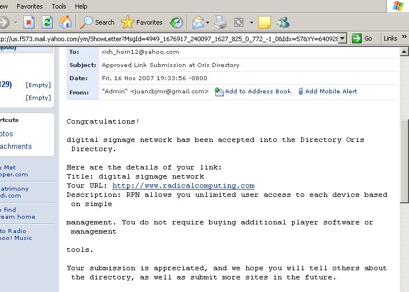Click sender address juancbjmr@gmail.com
The width and height of the screenshot is (409, 292).
[x=170, y=92]
